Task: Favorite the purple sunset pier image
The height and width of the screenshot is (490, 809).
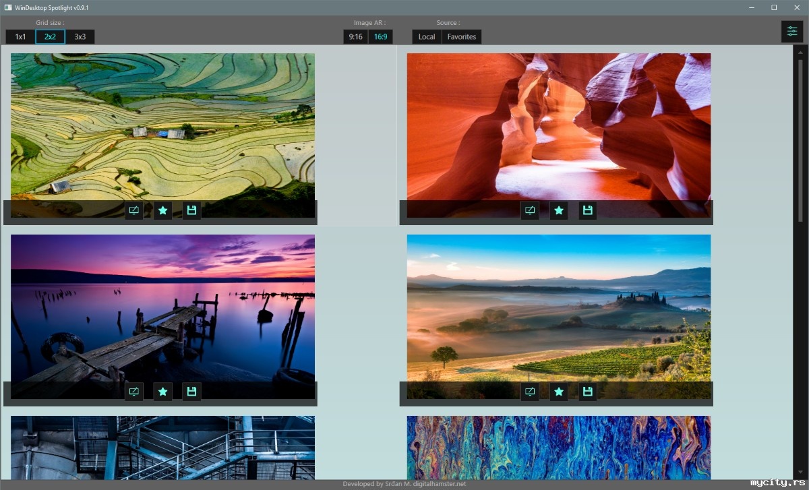Action: (x=162, y=392)
